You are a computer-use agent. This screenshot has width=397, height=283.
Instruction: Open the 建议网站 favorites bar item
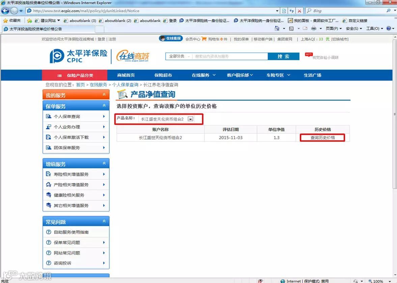pos(47,21)
